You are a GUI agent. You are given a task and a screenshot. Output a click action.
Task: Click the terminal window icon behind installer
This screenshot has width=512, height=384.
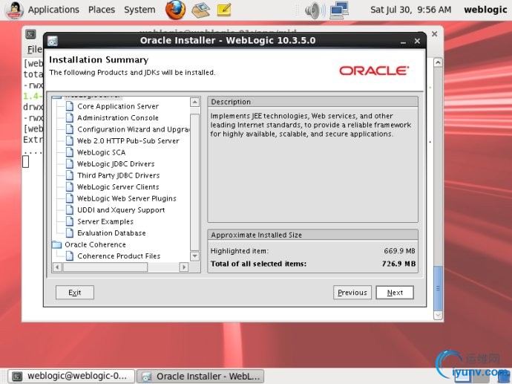tap(30, 34)
